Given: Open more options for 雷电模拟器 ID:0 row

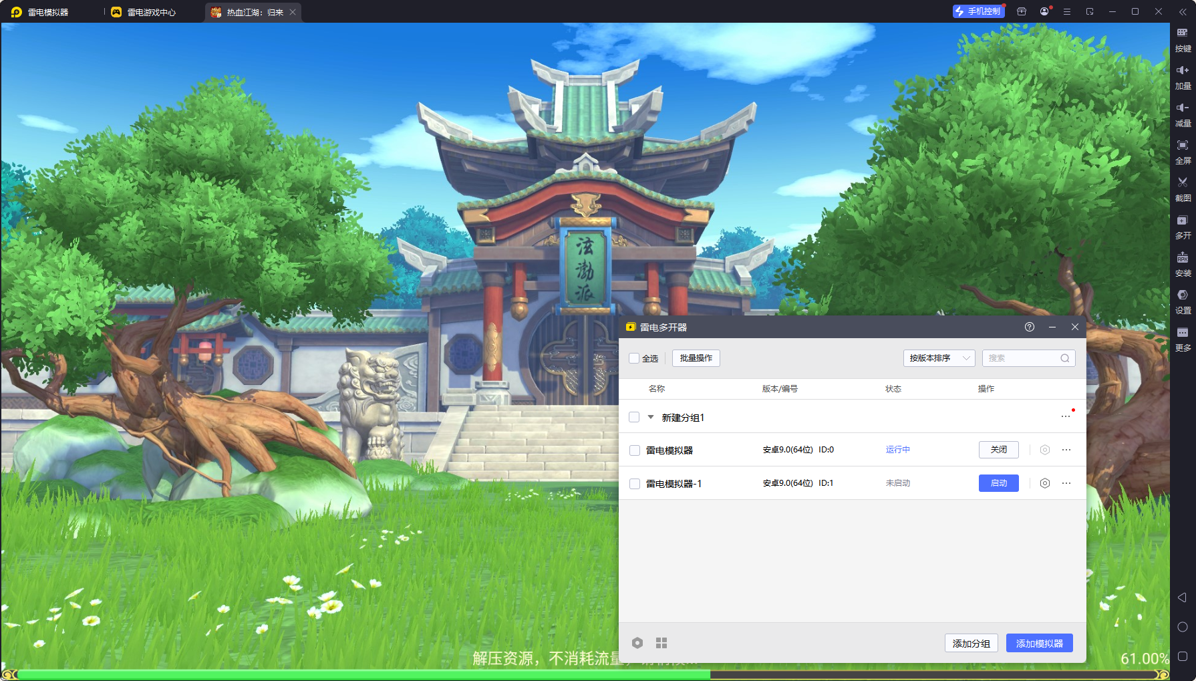Looking at the screenshot, I should 1066,450.
